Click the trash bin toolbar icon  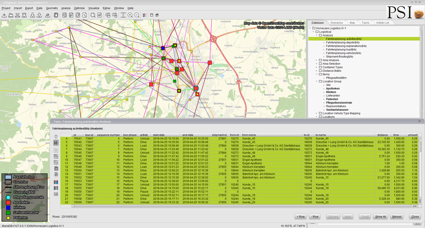(x=24, y=15)
